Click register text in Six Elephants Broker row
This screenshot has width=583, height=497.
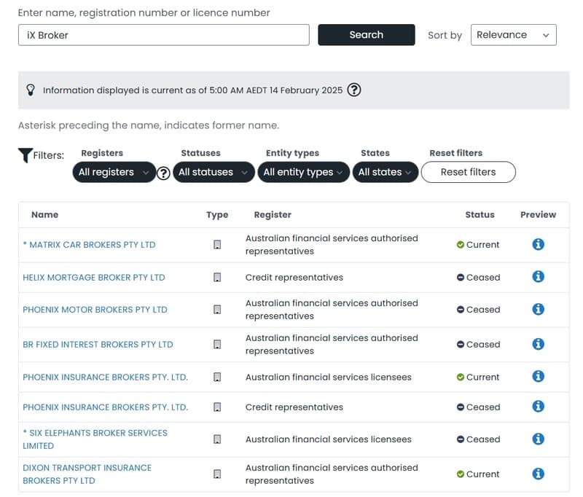[x=329, y=439]
